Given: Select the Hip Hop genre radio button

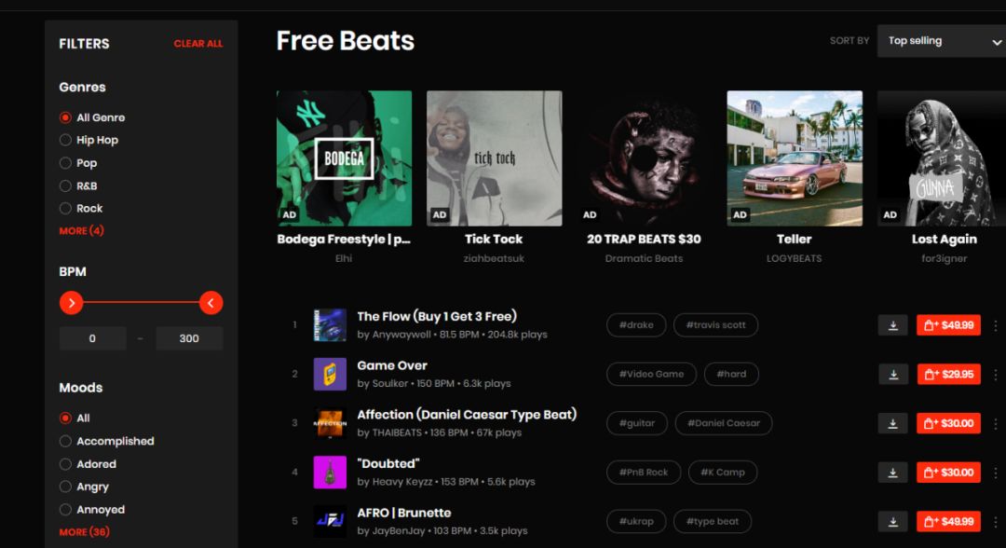Looking at the screenshot, I should point(65,140).
